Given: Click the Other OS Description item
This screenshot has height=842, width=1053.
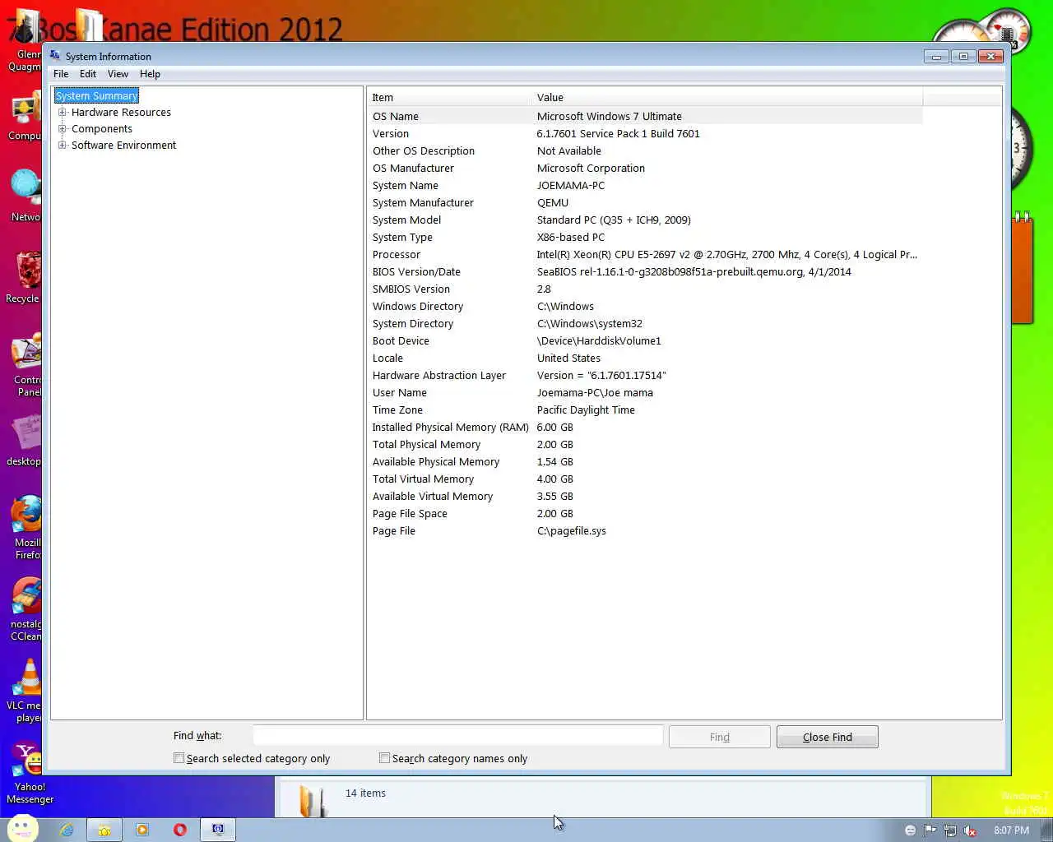Looking at the screenshot, I should 424,150.
